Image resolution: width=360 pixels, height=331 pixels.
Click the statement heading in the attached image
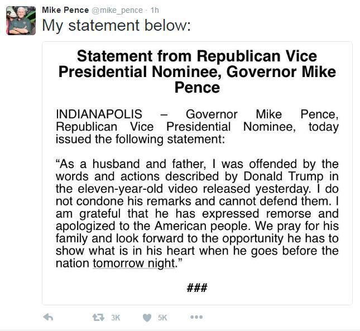point(197,71)
